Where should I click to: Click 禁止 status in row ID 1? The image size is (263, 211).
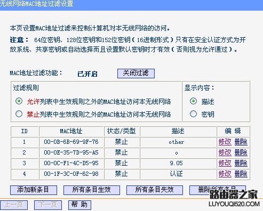click(121, 142)
